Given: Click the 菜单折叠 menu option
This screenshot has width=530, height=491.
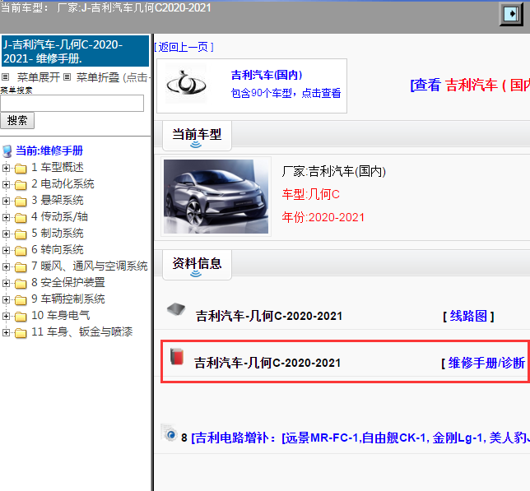Looking at the screenshot, I should point(98,77).
